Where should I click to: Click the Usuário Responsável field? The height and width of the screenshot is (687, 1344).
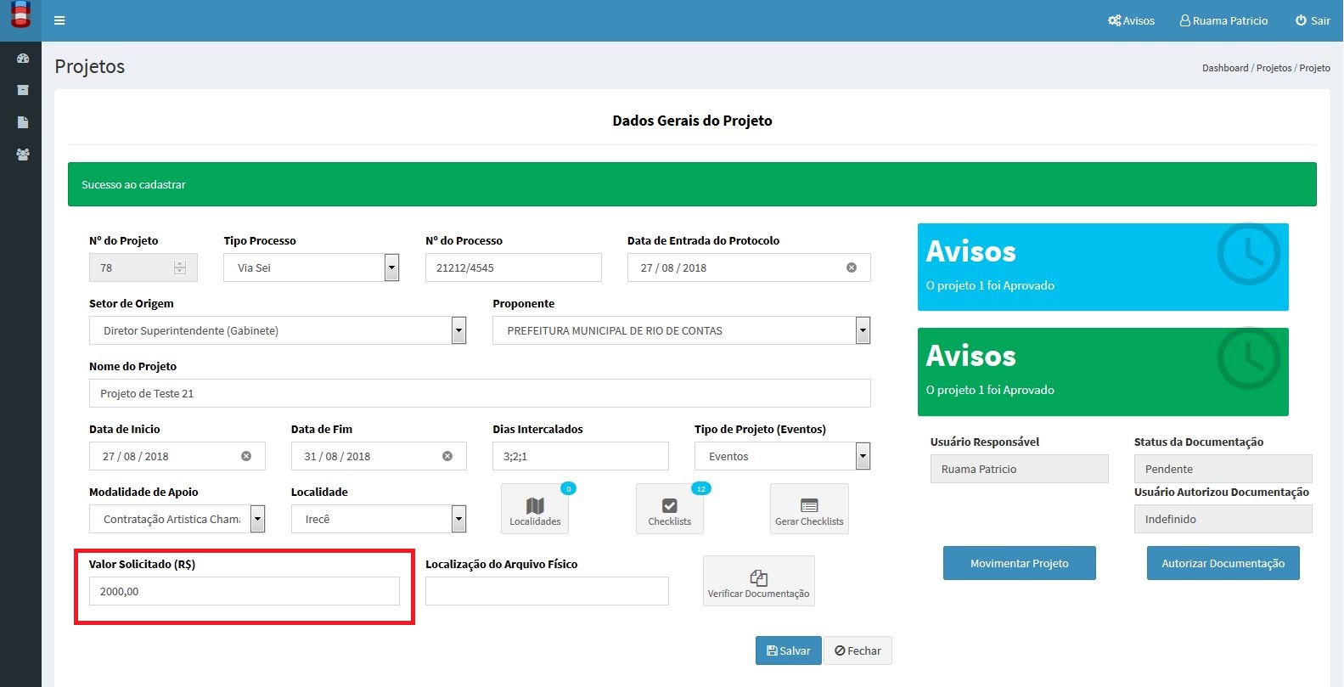click(1020, 469)
